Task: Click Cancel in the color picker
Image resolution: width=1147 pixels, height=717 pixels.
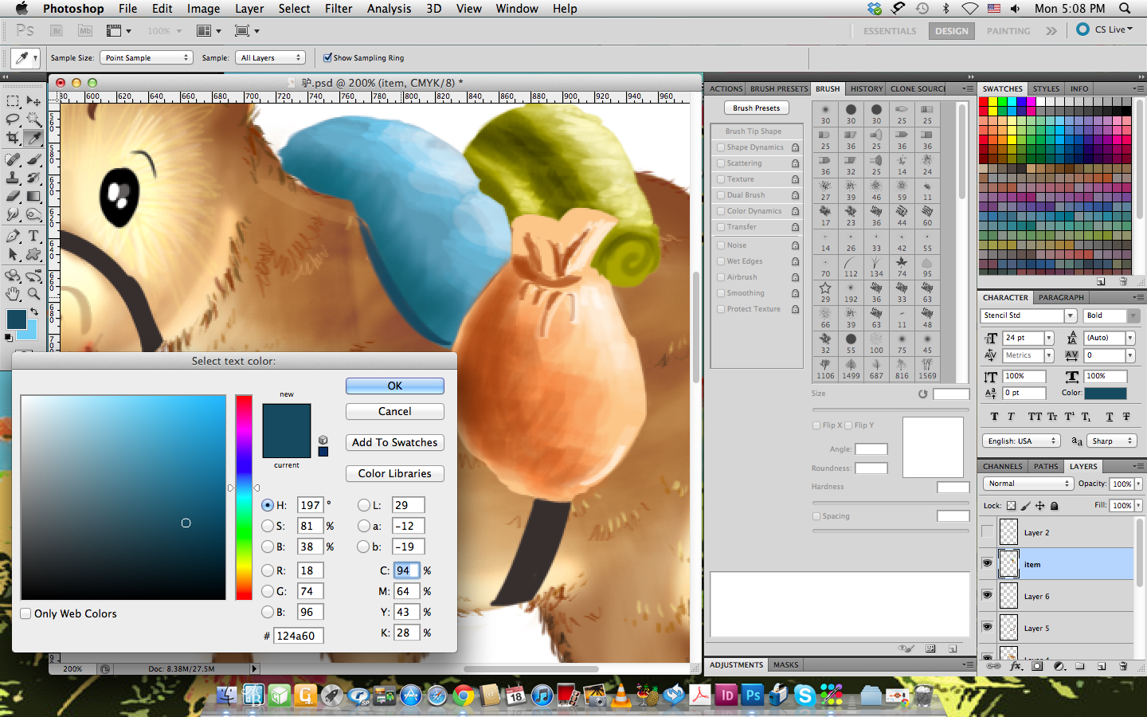Action: click(x=395, y=411)
